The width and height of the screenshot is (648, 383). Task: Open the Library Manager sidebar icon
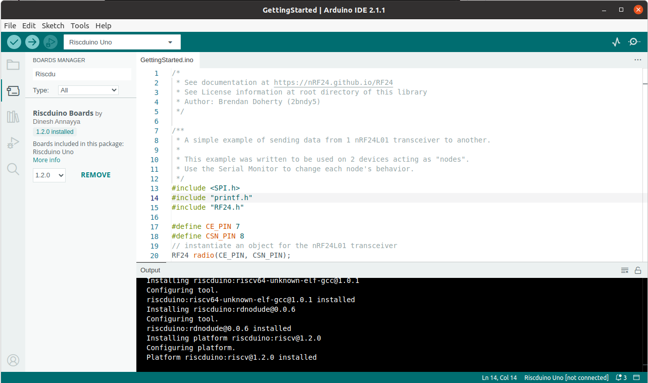13,117
